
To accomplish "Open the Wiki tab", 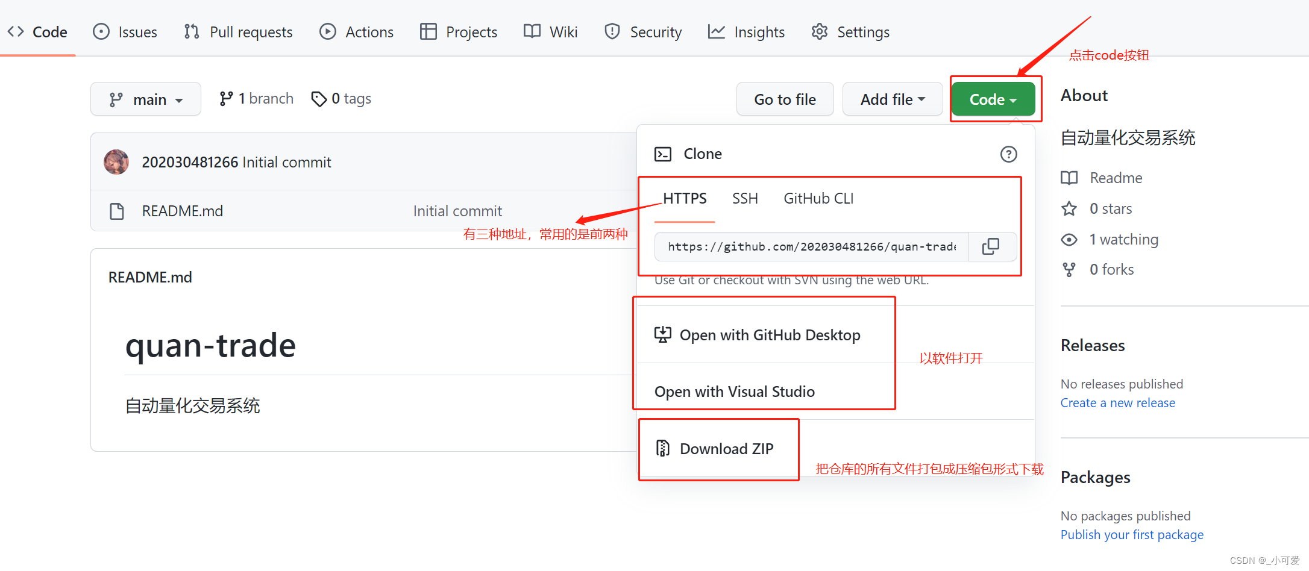I will pyautogui.click(x=550, y=32).
